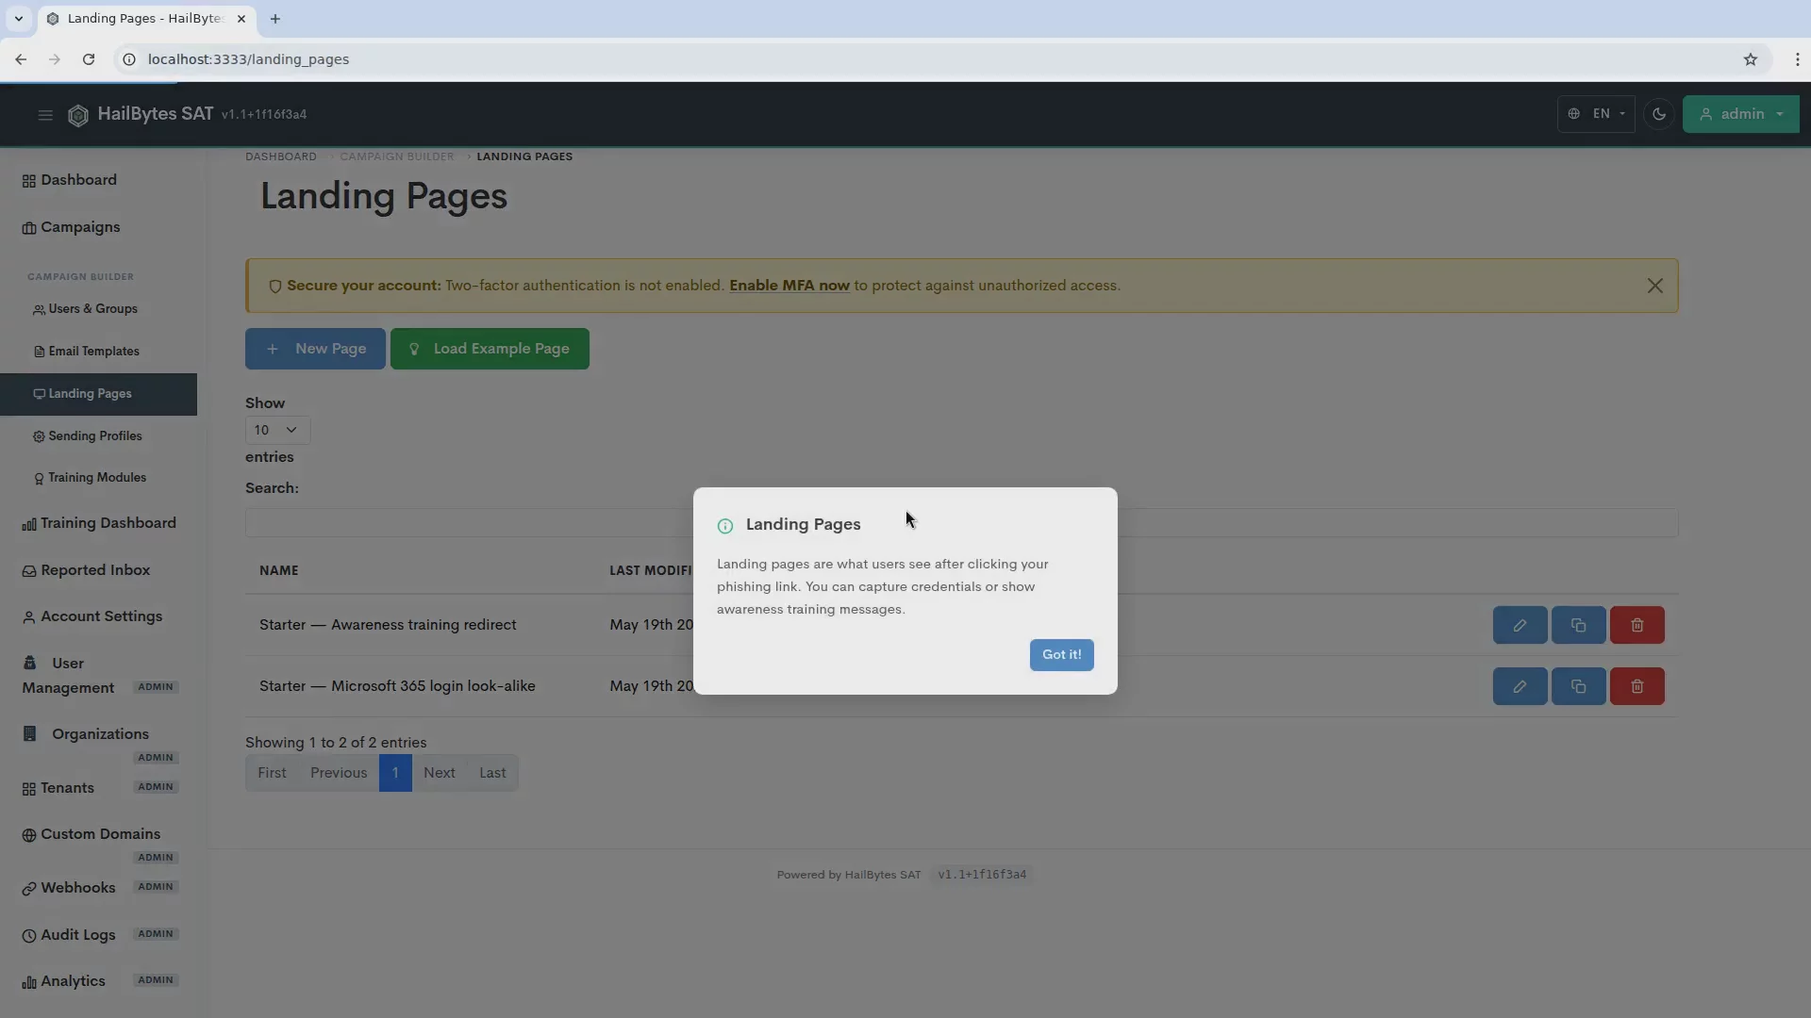The width and height of the screenshot is (1811, 1018).
Task: Go to the First pagination page
Action: 272,773
